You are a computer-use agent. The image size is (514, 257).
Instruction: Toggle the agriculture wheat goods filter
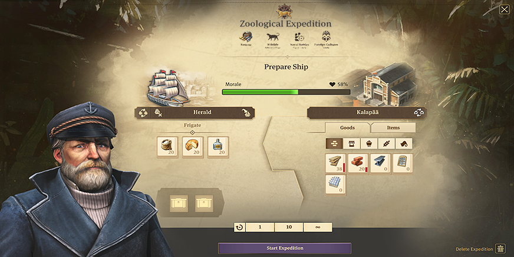point(387,143)
